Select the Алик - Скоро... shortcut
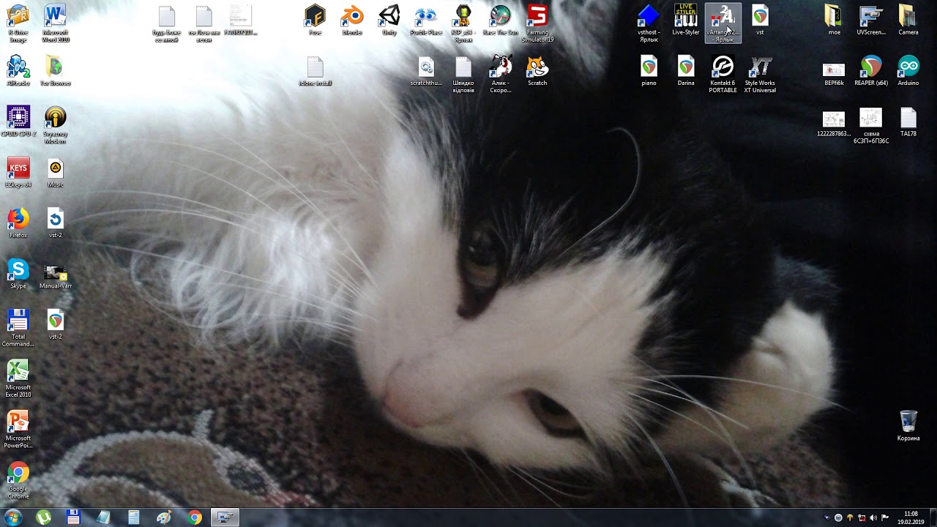 point(501,75)
